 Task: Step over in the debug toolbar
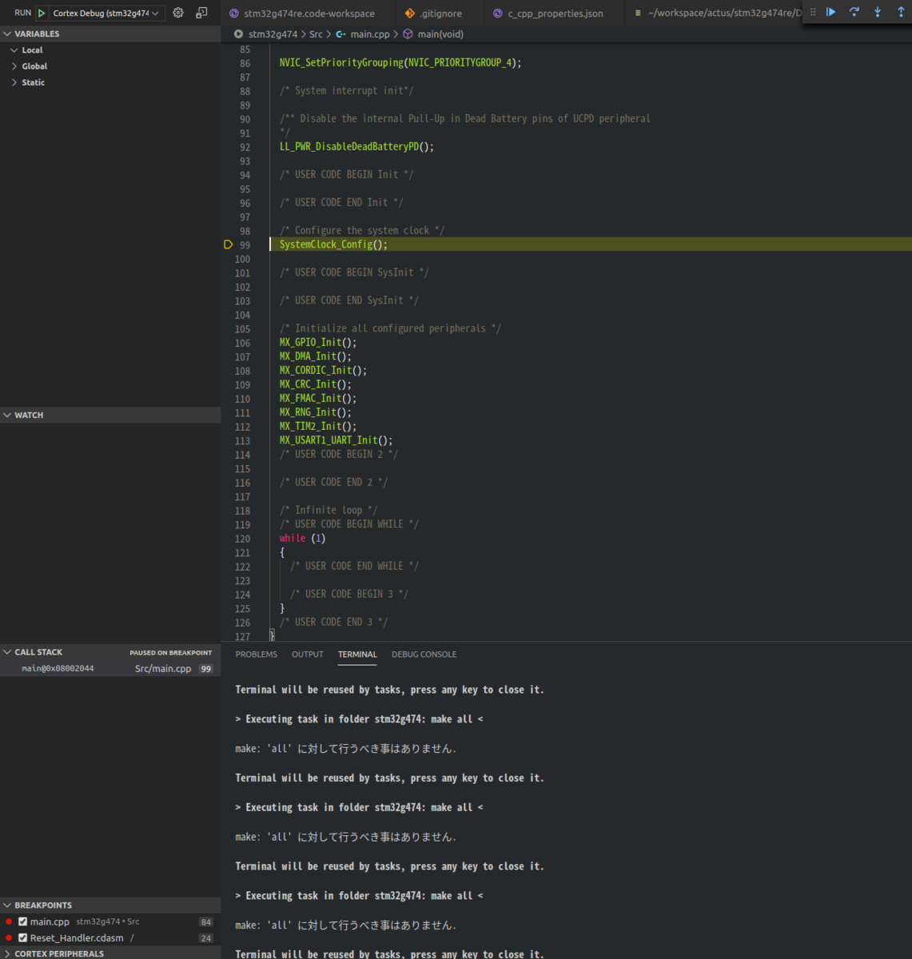click(x=854, y=12)
